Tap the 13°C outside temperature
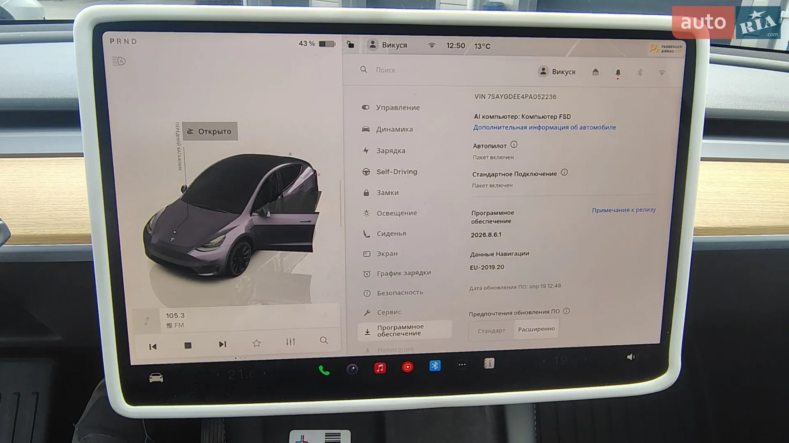Viewport: 789px width, 443px height. coord(482,46)
